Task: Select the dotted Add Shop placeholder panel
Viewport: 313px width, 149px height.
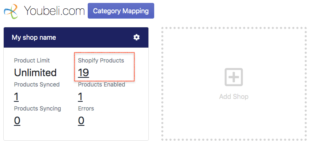Action: (234, 84)
